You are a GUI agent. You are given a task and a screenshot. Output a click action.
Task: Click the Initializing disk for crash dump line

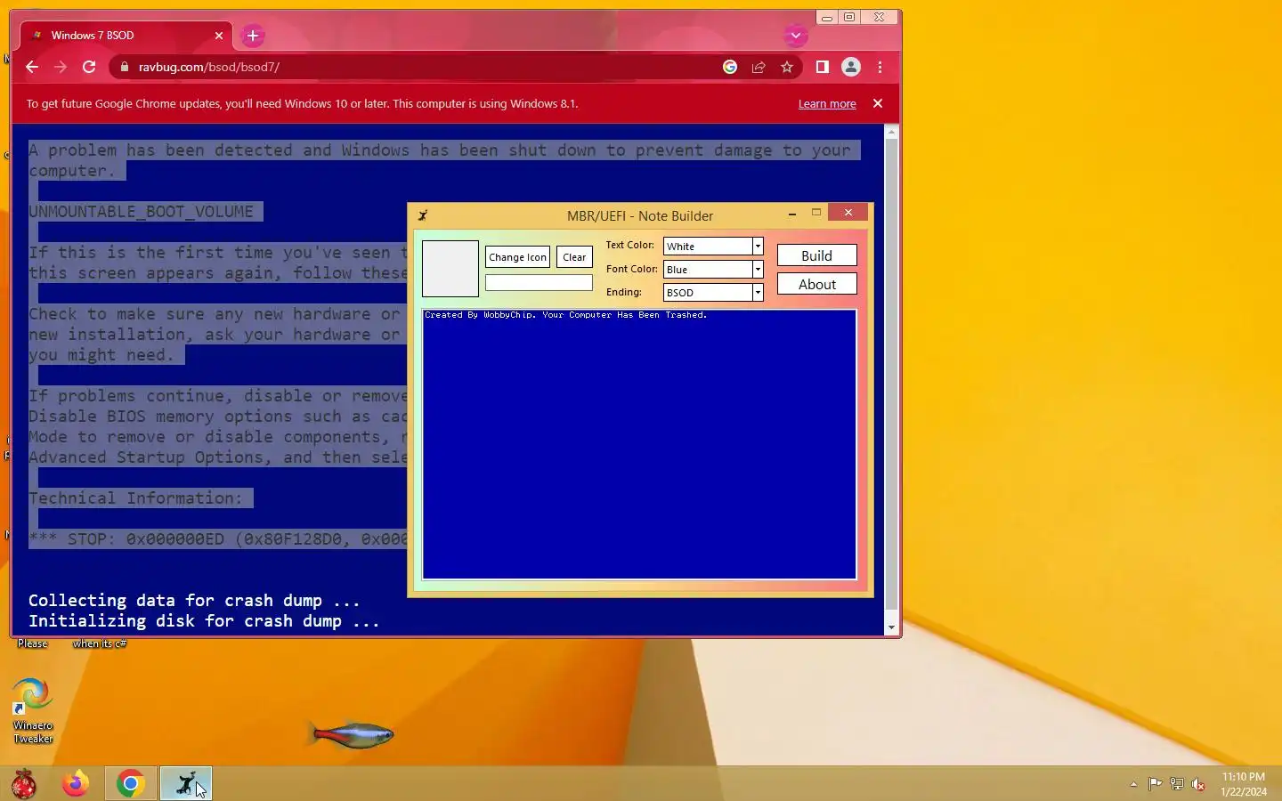[x=204, y=621]
